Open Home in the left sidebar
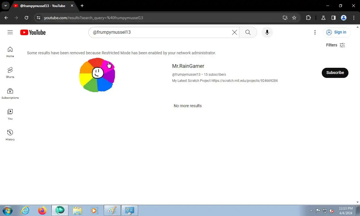Viewport: 360px width, 216px height. point(10,52)
